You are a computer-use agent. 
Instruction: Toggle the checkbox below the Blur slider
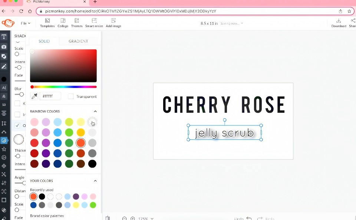click(x=17, y=104)
